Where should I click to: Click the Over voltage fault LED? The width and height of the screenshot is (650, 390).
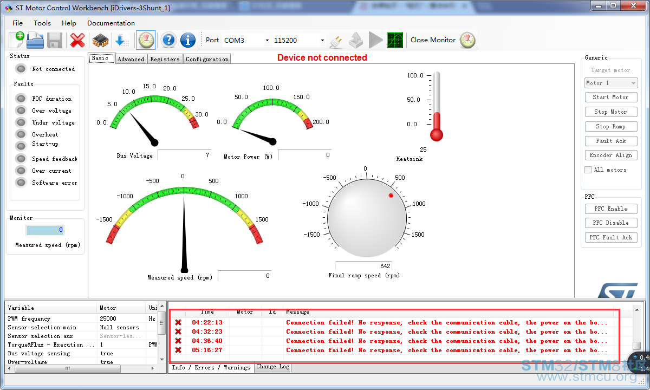pos(21,110)
